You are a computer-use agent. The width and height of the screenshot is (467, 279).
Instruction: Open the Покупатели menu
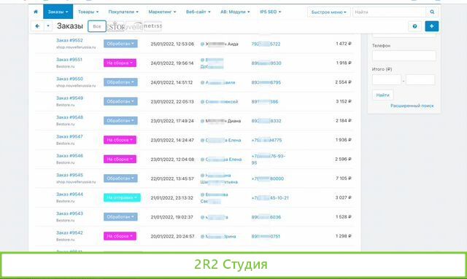click(123, 12)
